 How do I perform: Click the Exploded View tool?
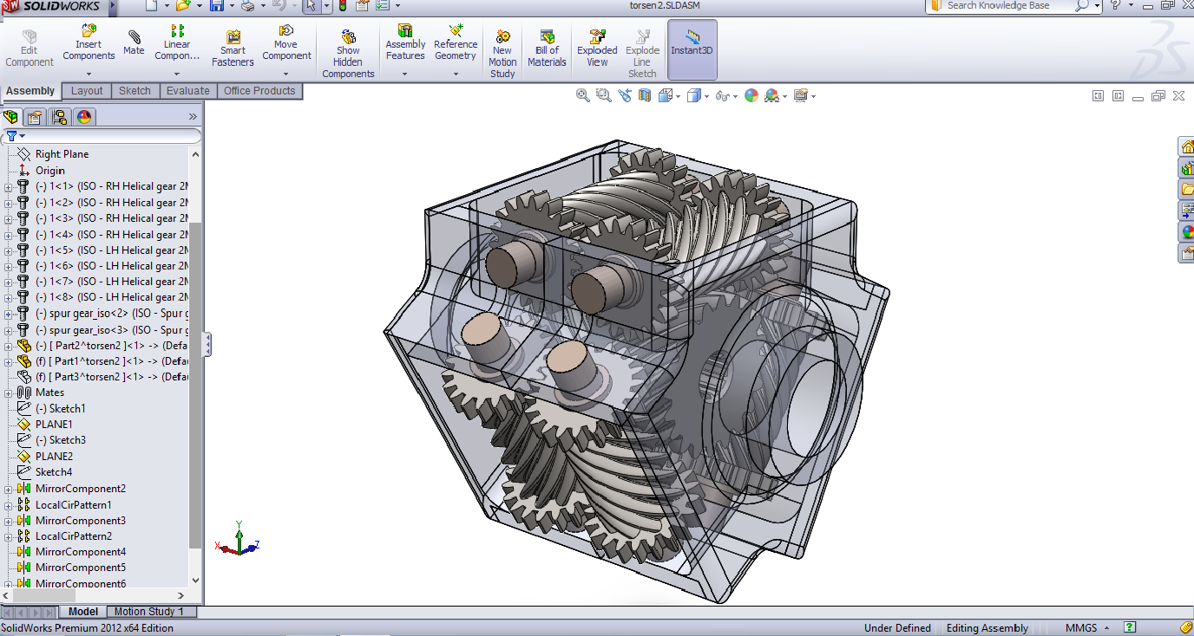(597, 49)
